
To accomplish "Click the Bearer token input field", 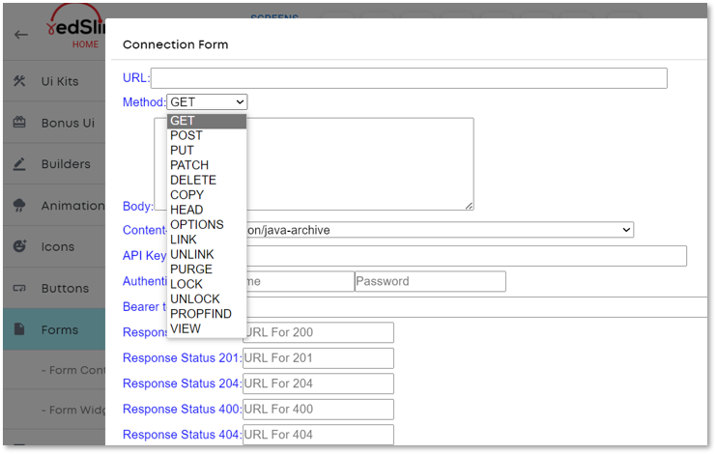I will point(477,306).
